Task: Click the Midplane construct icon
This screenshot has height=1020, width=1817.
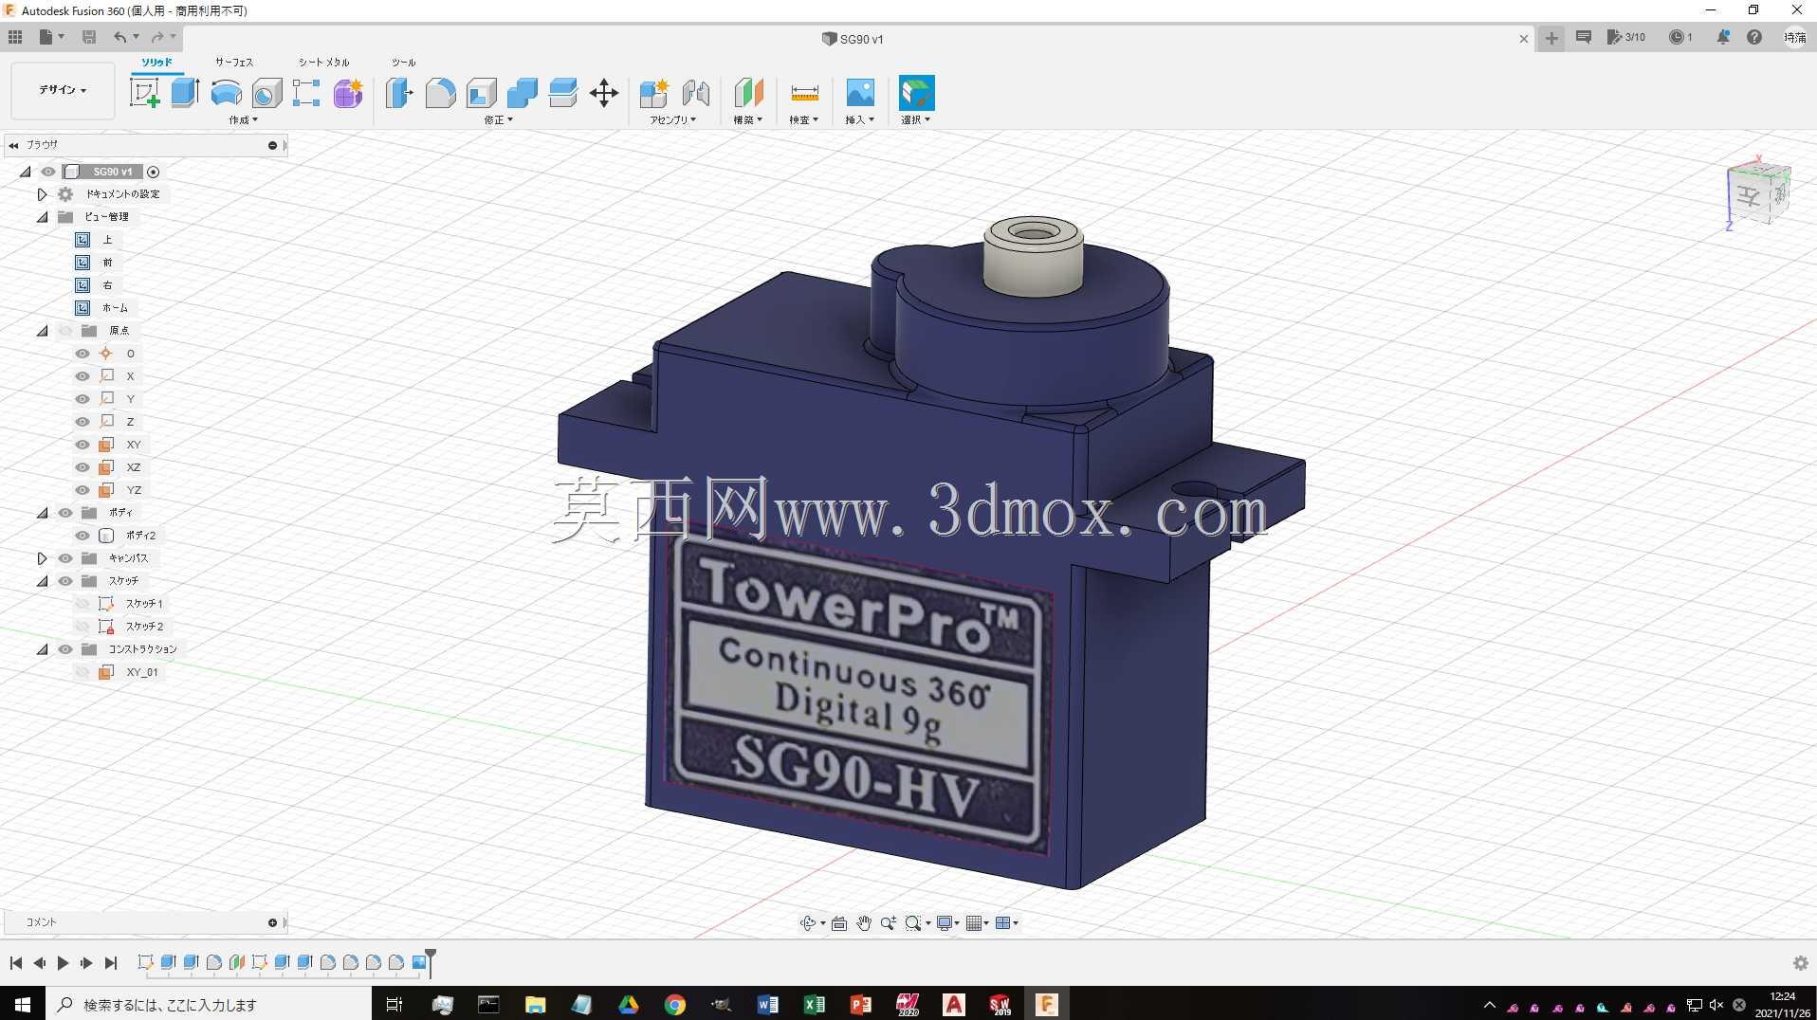Action: pyautogui.click(x=748, y=93)
